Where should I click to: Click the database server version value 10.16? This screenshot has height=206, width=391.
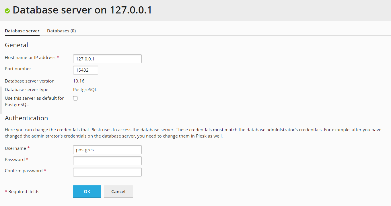coord(79,81)
